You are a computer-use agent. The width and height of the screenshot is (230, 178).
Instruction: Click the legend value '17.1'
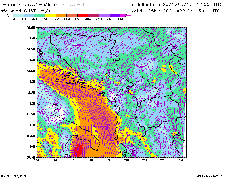[x=78, y=19]
